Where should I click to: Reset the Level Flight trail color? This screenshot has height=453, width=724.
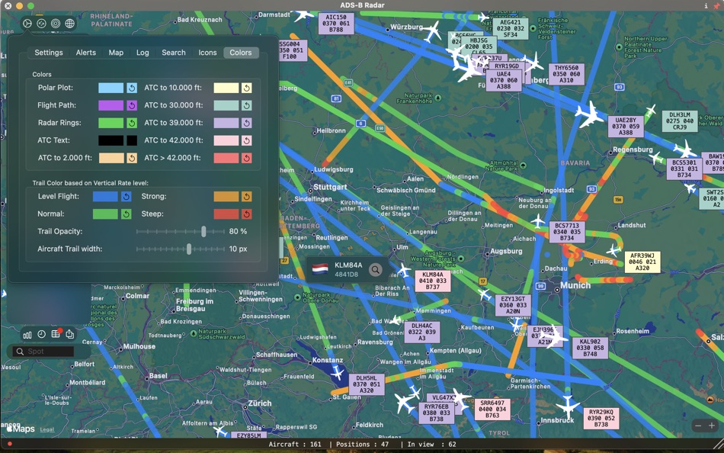coord(126,197)
